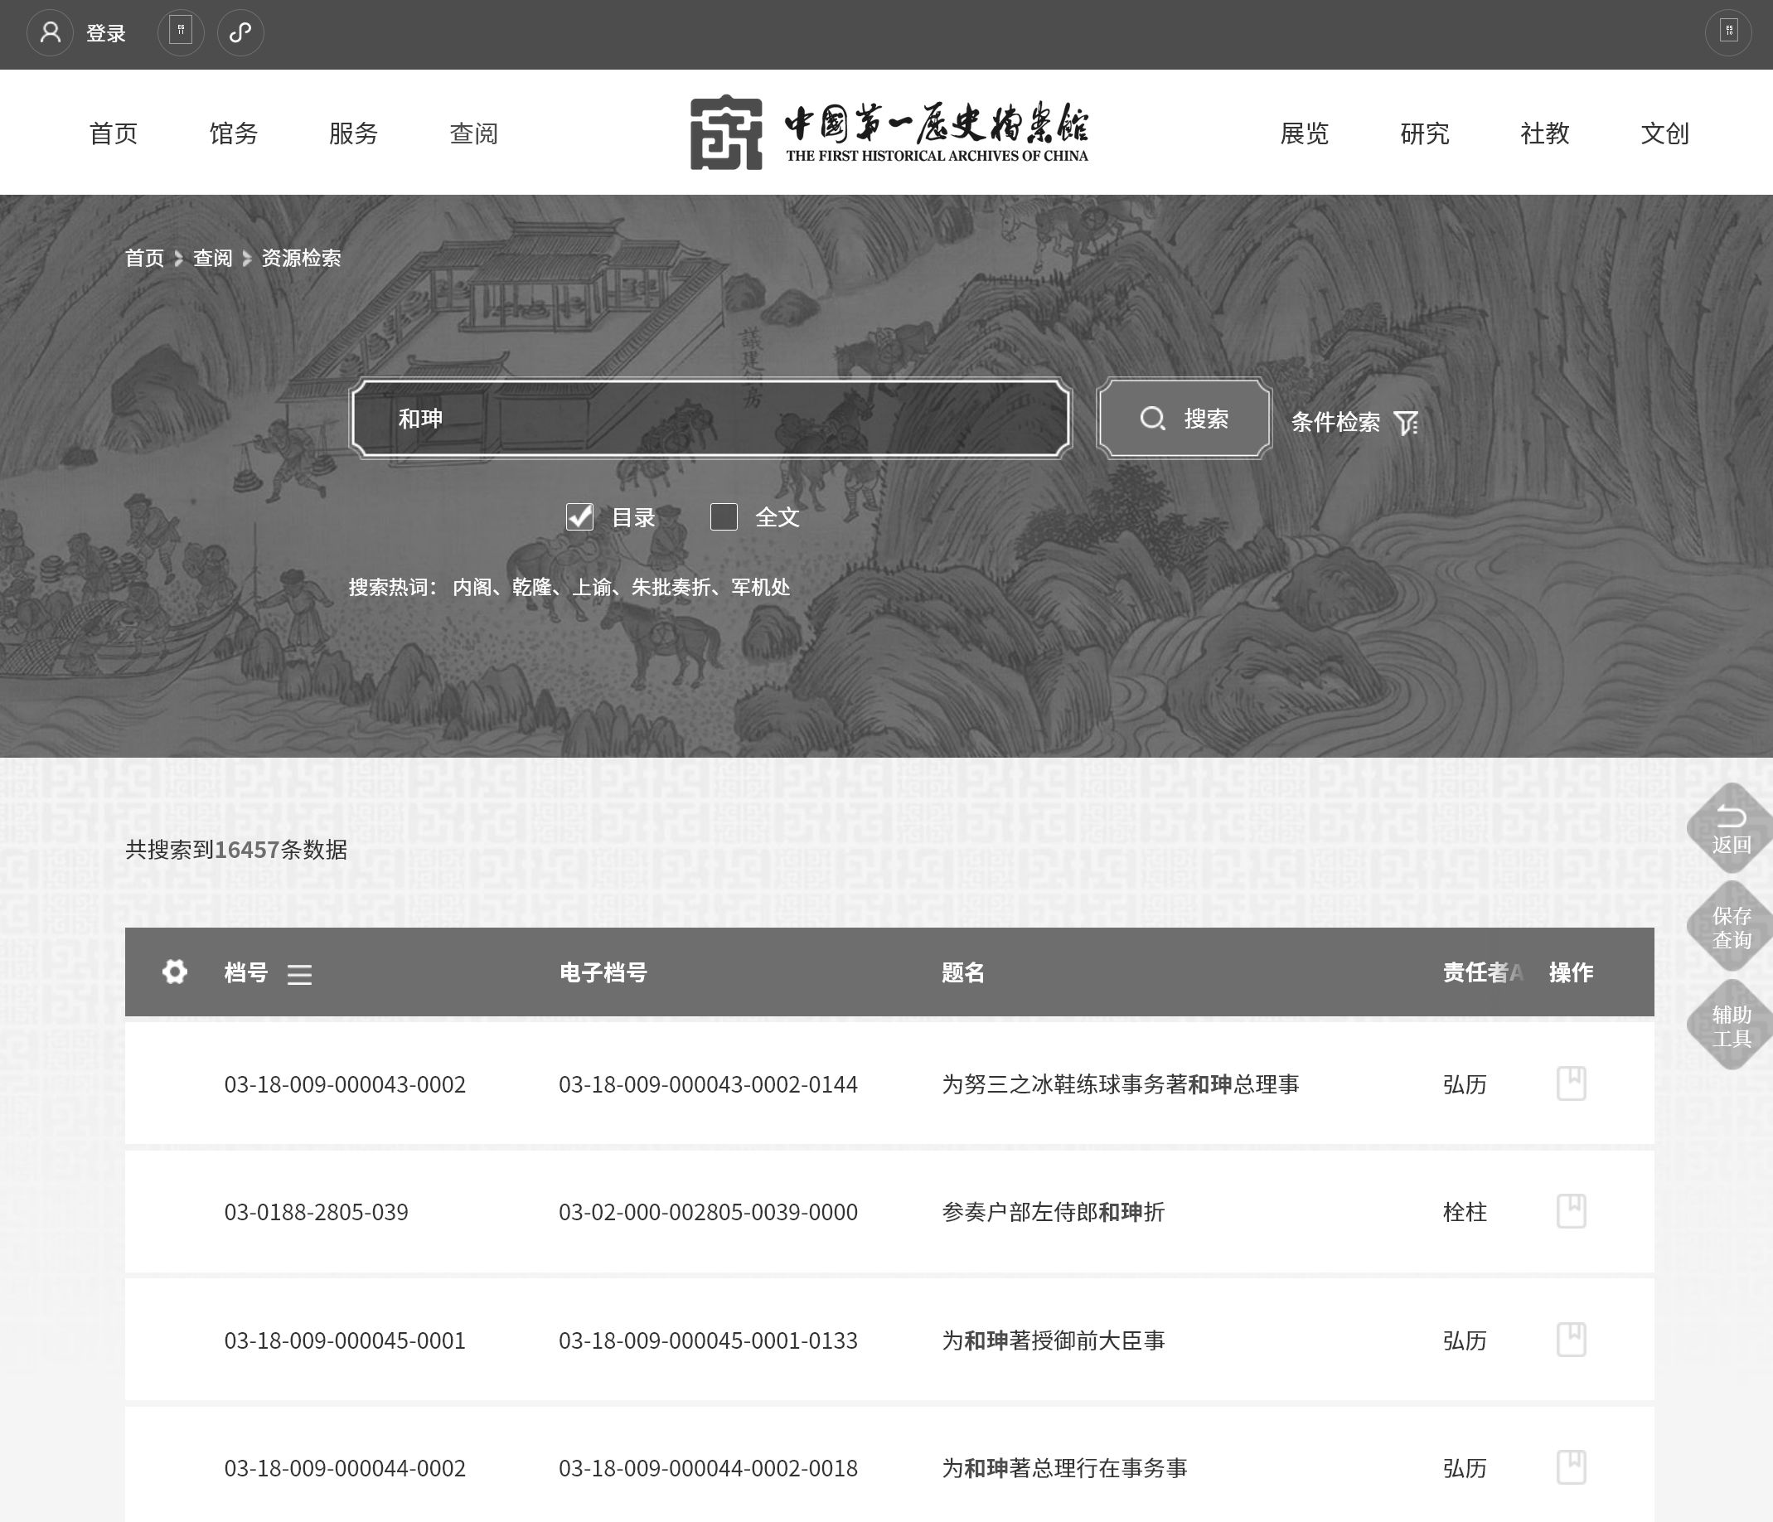The height and width of the screenshot is (1522, 1773).
Task: Open the 首页 navigation menu
Action: (114, 133)
